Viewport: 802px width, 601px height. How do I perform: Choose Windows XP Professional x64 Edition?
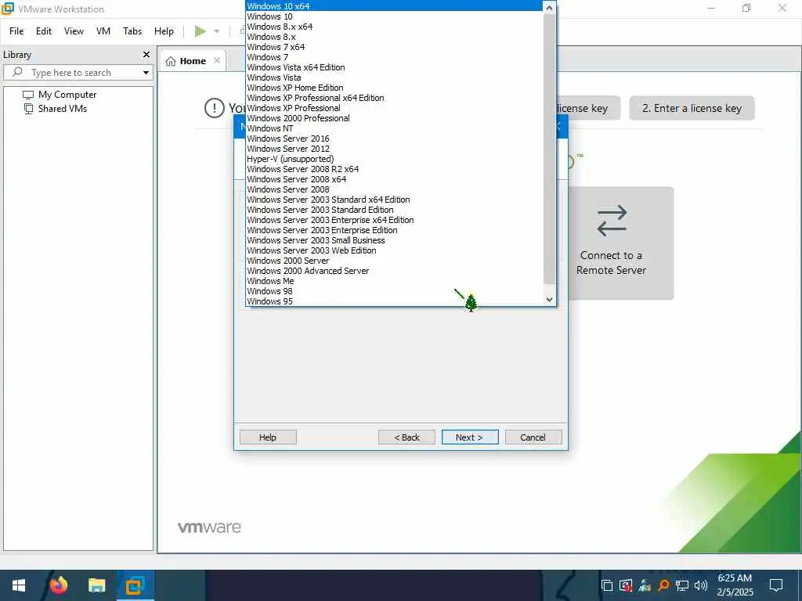pos(395,98)
